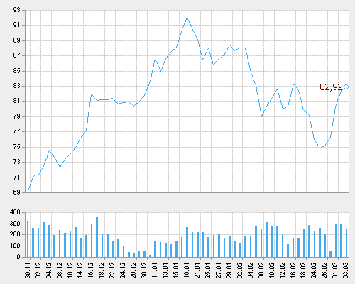Select the y-axis value "81"
Image resolution: width=355 pixels, height=284 pixels.
click(x=17, y=102)
